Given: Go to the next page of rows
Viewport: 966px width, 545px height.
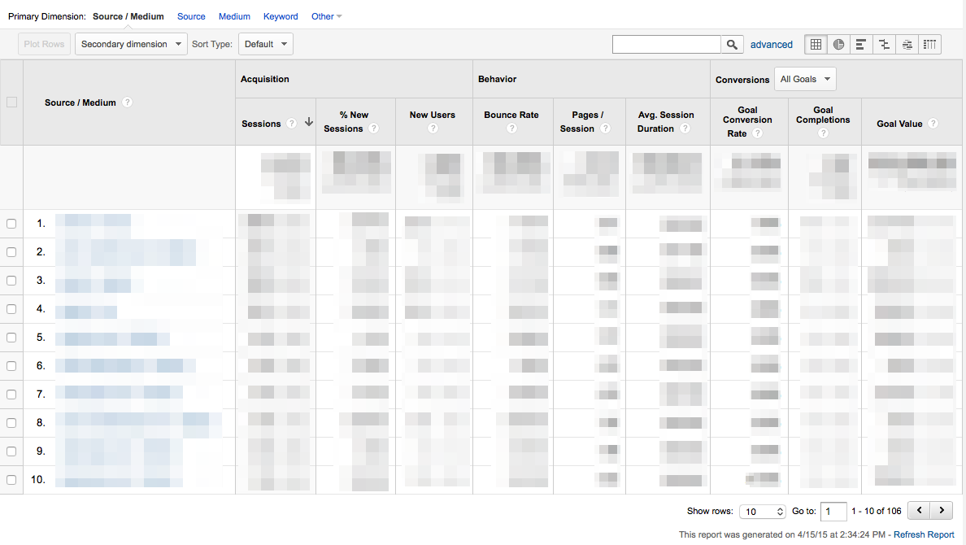Looking at the screenshot, I should pos(942,511).
